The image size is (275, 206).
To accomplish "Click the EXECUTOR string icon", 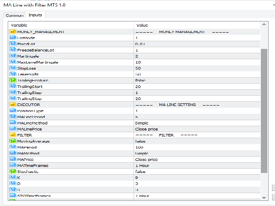I will click(x=12, y=105).
